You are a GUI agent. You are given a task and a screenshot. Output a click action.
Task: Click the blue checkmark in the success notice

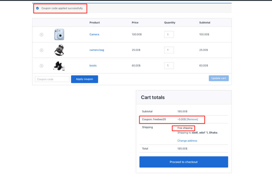37,8
